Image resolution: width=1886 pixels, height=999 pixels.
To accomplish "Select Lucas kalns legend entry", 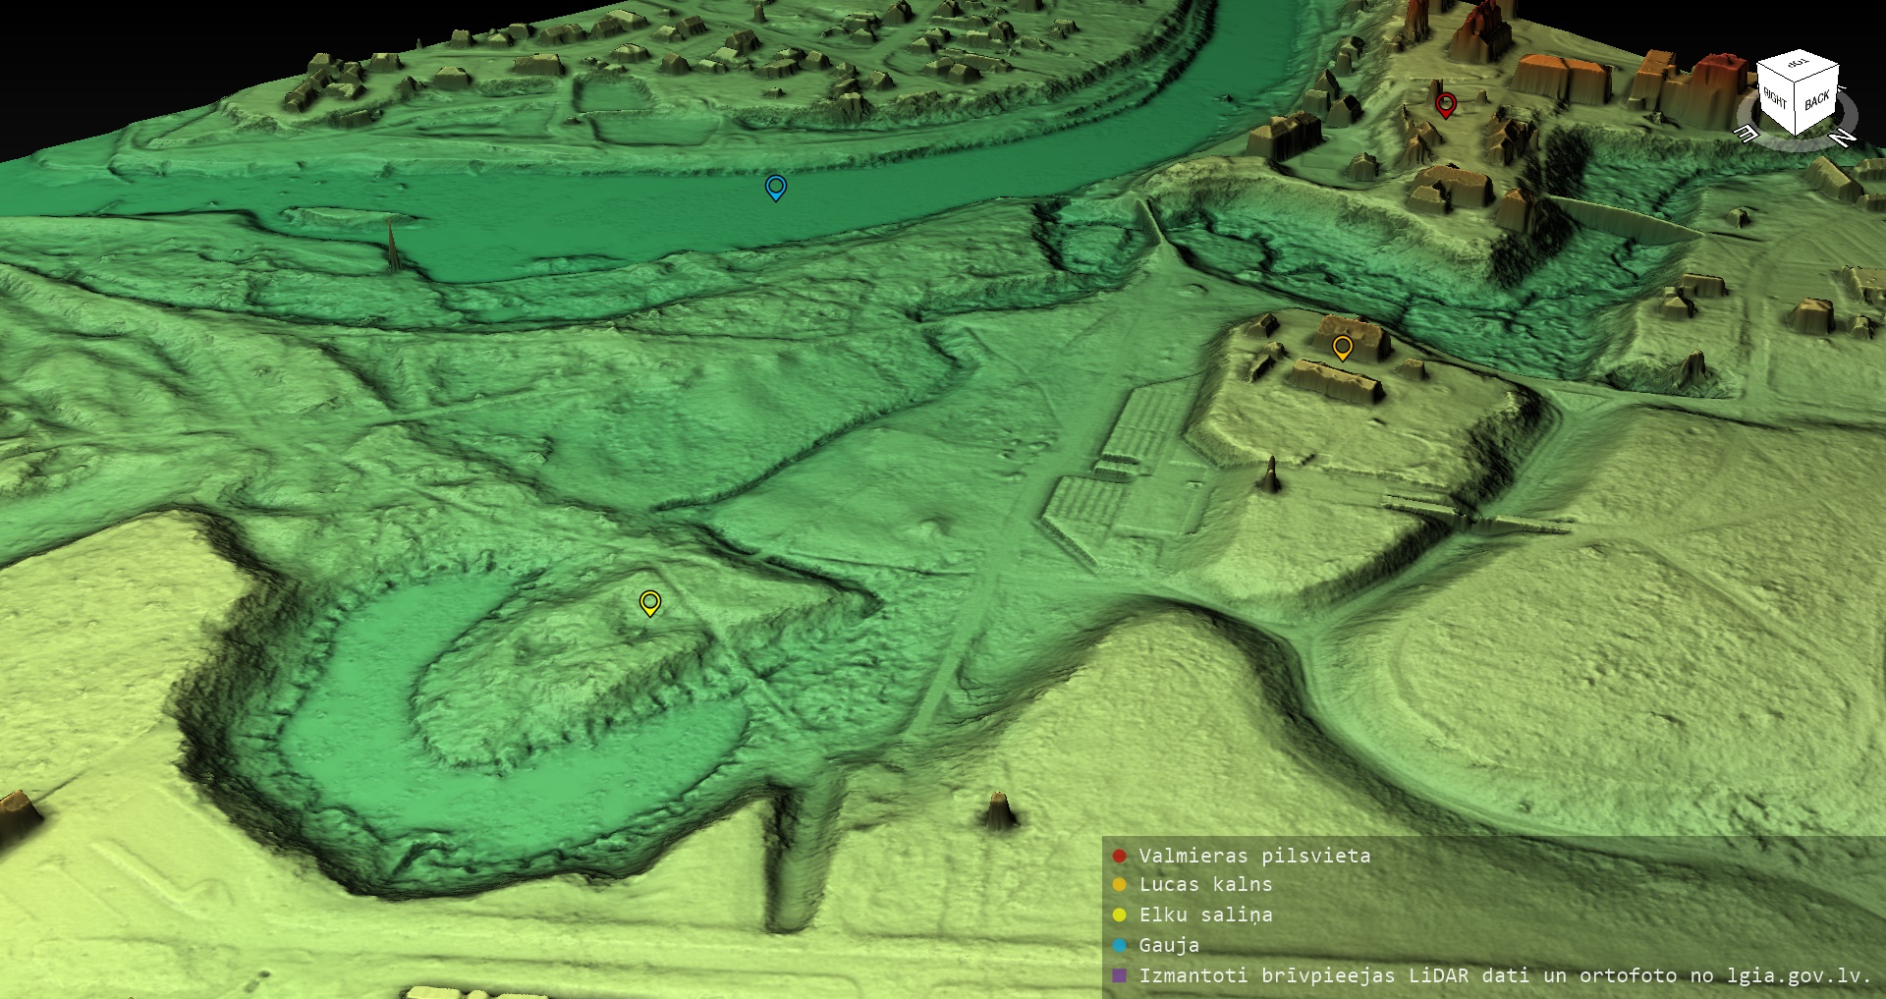I will 1205,884.
